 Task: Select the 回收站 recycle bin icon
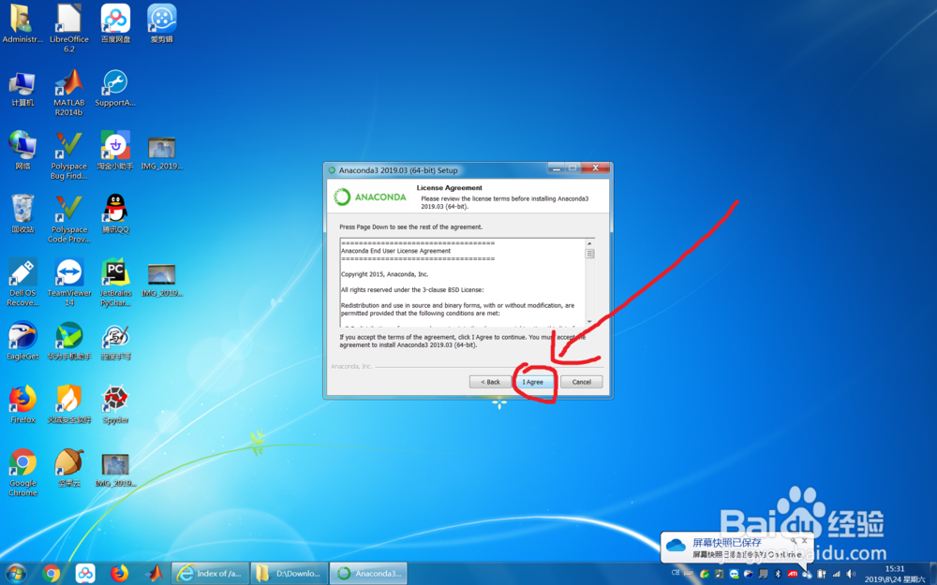tap(22, 214)
